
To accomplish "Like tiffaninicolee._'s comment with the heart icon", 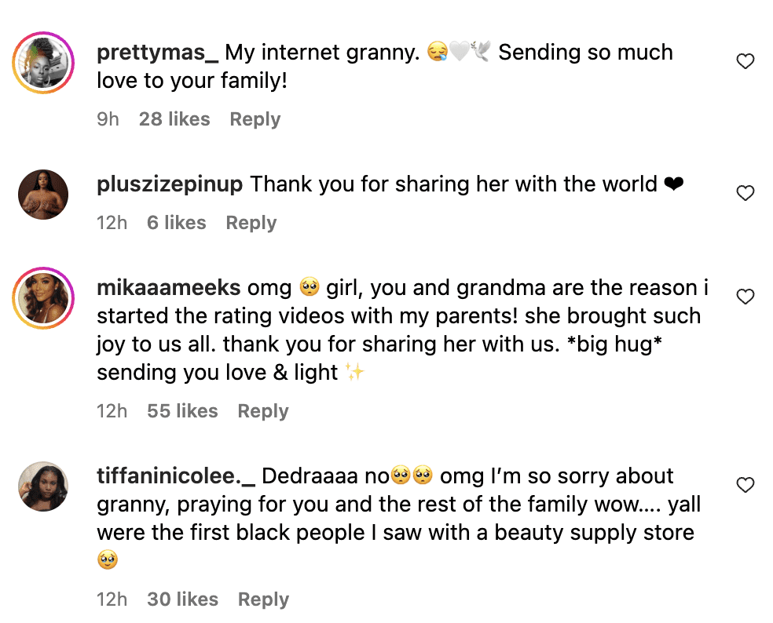I will click(x=745, y=484).
